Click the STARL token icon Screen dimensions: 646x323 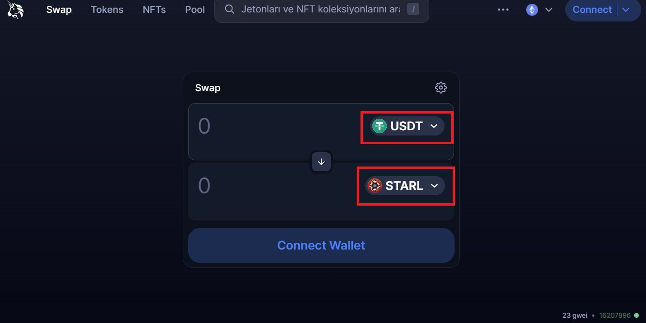coord(375,186)
